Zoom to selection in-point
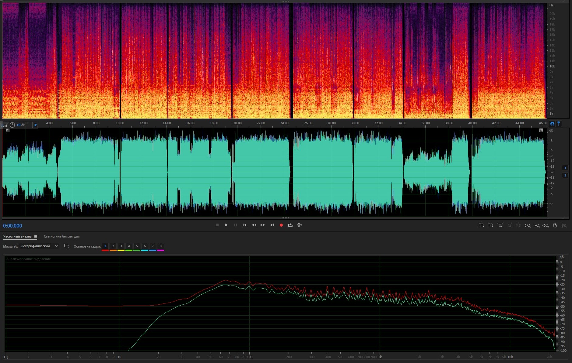The image size is (572, 363). [528, 225]
